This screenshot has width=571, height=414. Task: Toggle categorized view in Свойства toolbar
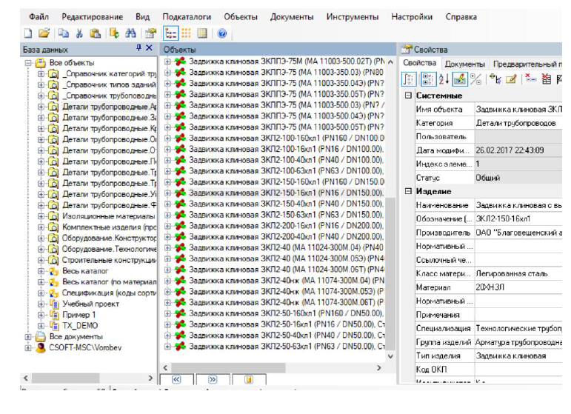[x=428, y=79]
